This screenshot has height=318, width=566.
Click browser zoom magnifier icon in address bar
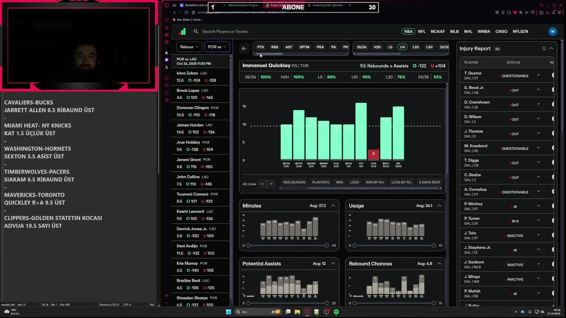tap(497, 12)
